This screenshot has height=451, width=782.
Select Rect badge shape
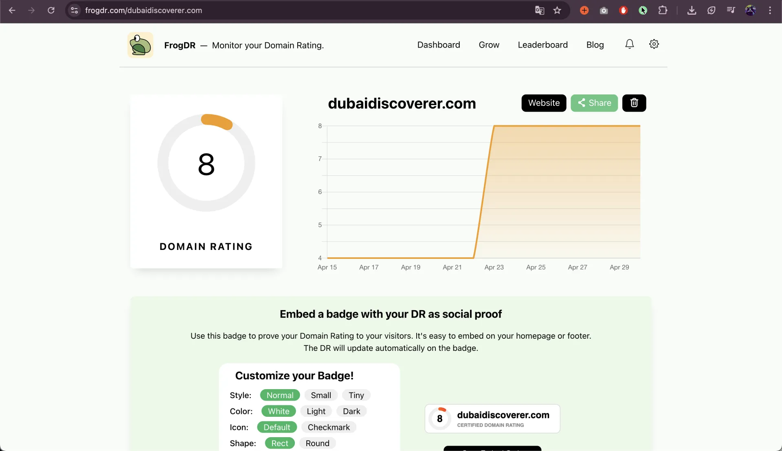(280, 443)
